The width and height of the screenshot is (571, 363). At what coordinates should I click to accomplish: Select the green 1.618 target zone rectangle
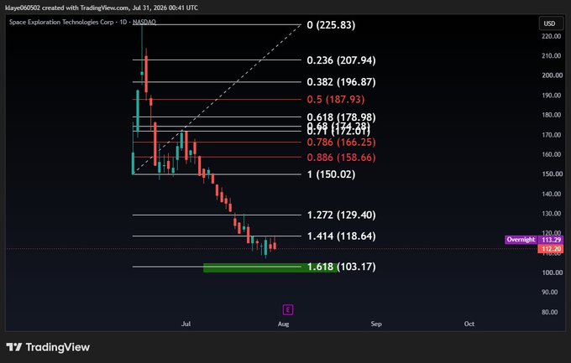click(x=270, y=267)
